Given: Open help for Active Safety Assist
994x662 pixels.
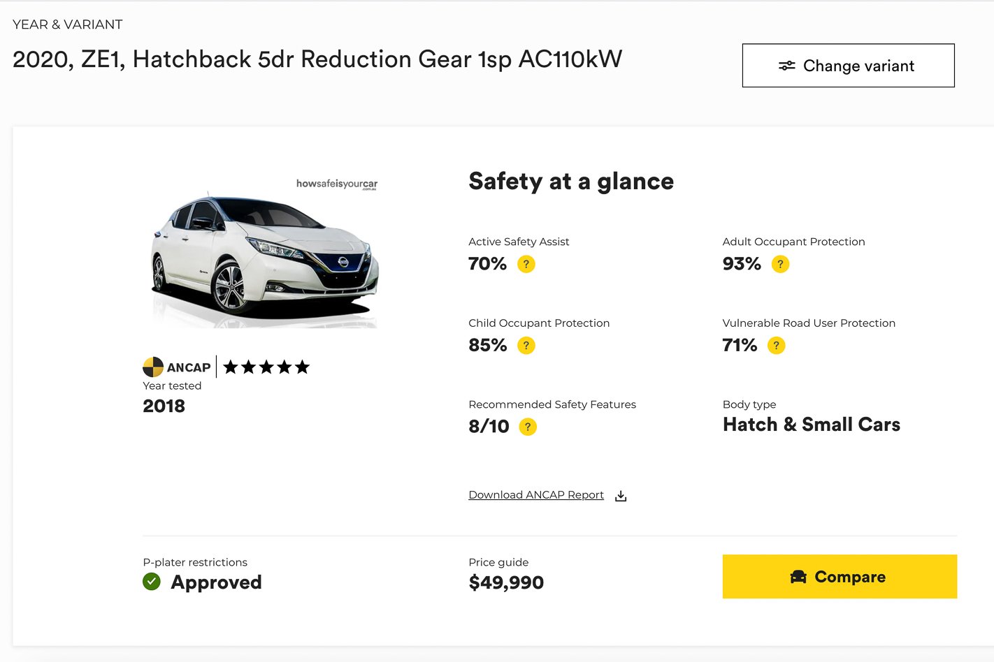Looking at the screenshot, I should click(526, 264).
